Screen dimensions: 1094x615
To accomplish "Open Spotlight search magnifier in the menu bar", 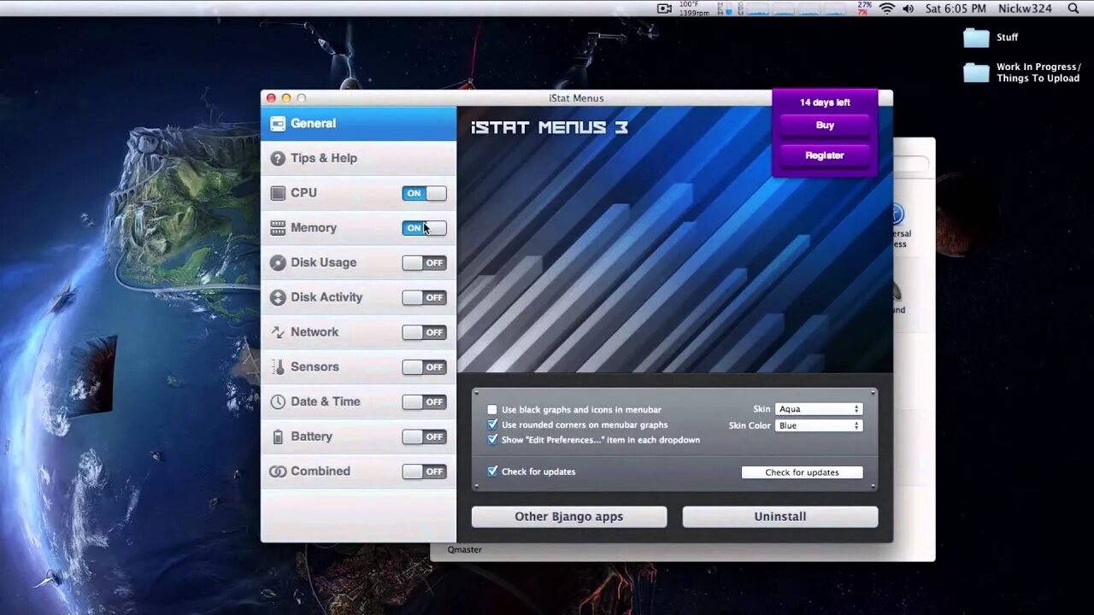I will (1073, 9).
